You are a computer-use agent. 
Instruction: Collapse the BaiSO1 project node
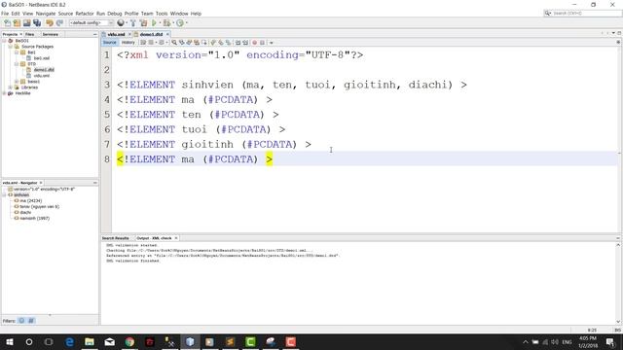coord(4,41)
